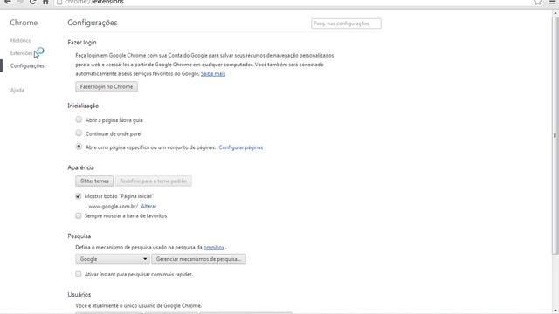Viewport: 559px width, 314px height.
Task: Open Ajuda in the sidebar
Action: tap(17, 91)
